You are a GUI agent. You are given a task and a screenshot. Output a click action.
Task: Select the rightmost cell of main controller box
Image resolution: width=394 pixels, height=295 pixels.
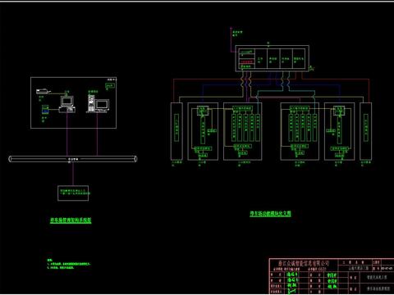click(x=299, y=59)
